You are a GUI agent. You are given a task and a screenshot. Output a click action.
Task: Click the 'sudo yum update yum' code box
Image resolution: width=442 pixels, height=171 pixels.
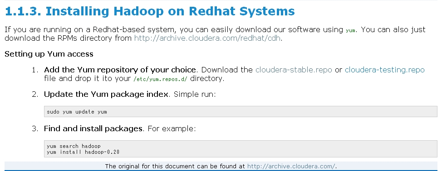pos(241,112)
